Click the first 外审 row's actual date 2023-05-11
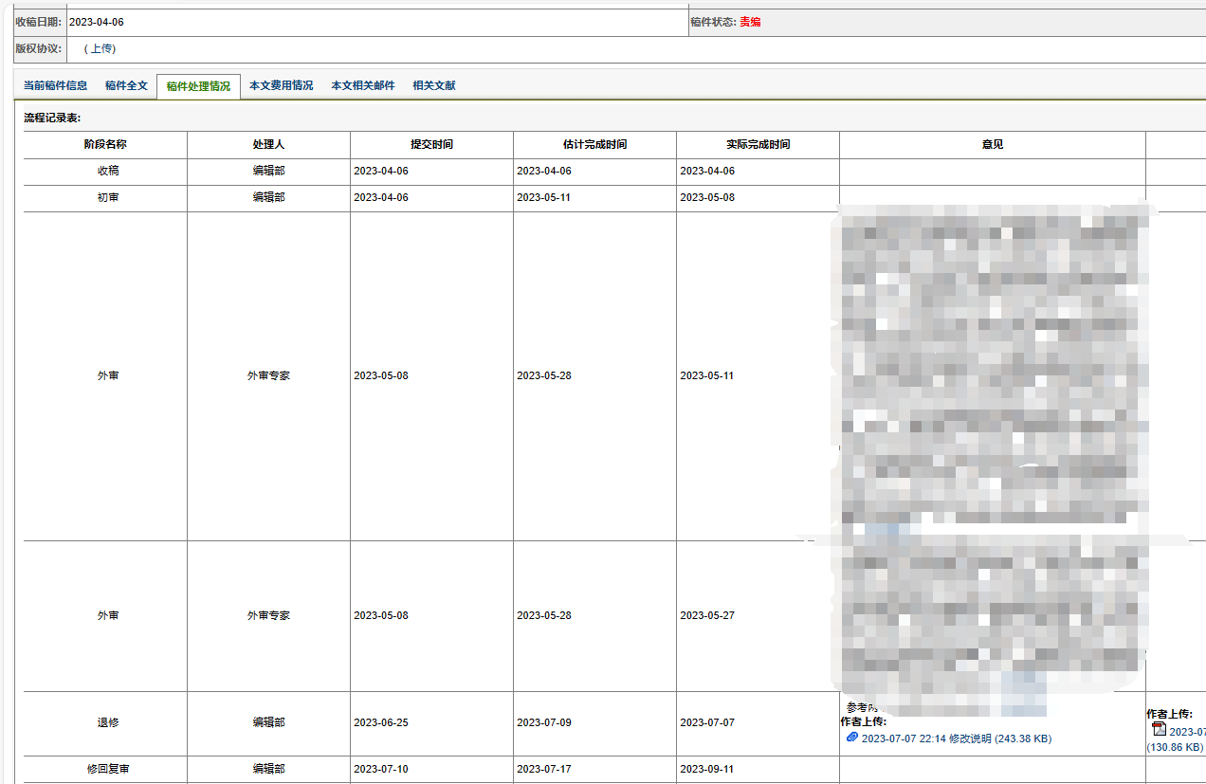Screen dimensions: 1206x784 point(707,376)
